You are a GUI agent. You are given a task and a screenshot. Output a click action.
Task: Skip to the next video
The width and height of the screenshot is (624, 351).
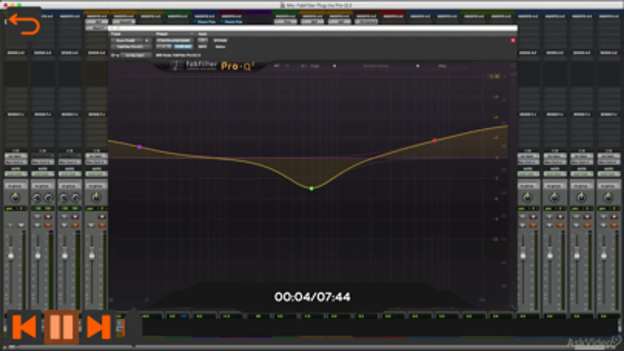[98, 327]
